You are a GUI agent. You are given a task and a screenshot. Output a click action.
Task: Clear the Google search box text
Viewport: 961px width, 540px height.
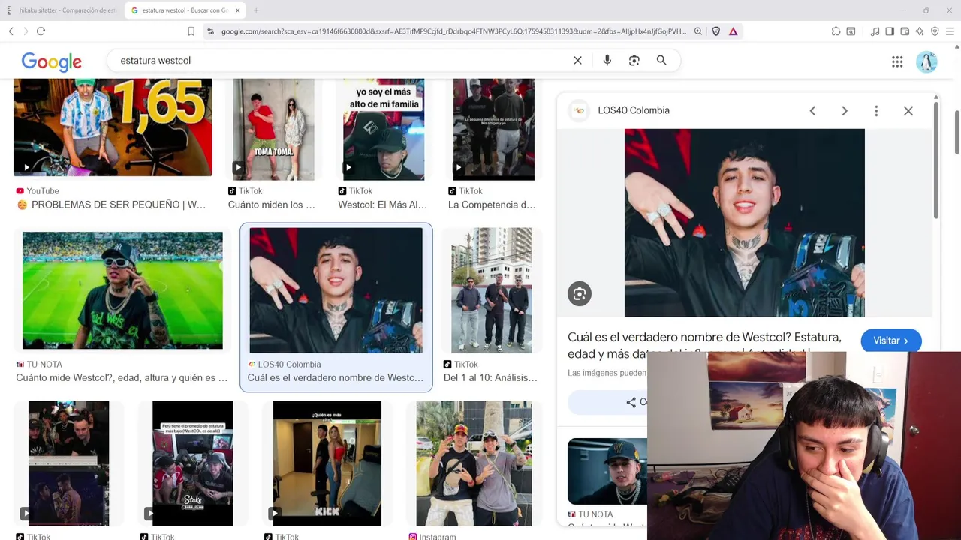(x=577, y=61)
